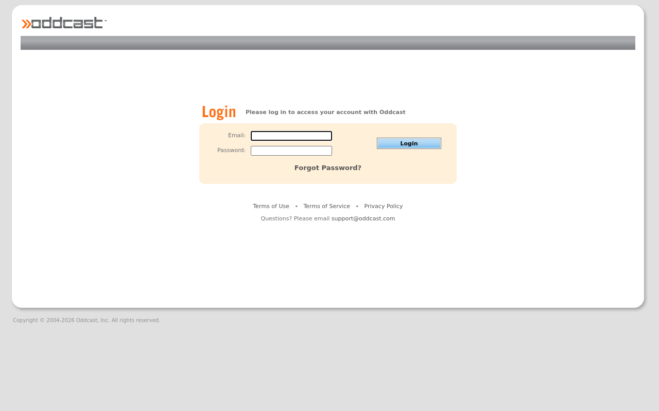Read the Privacy Policy
This screenshot has width=659, height=411.
[x=384, y=207]
